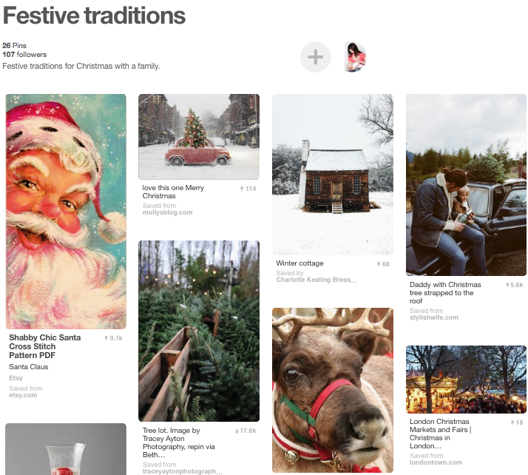The image size is (528, 475).
Task: Visit the stylishwife.com source link
Action: [x=433, y=317]
